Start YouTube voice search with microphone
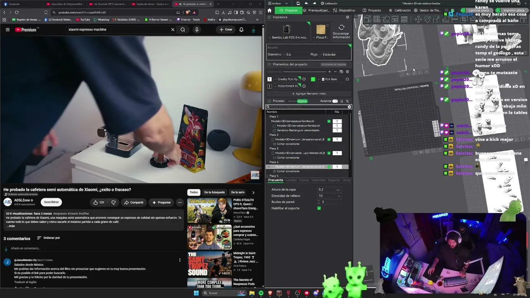This screenshot has height=298, width=530. (197, 30)
